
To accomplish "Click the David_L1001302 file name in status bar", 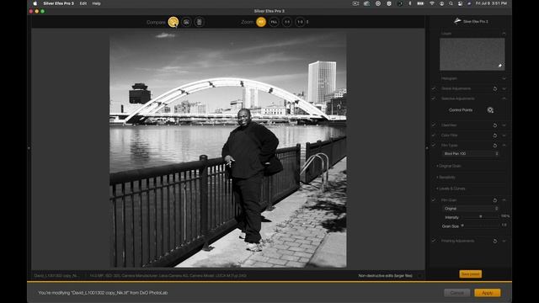I will 56,275.
